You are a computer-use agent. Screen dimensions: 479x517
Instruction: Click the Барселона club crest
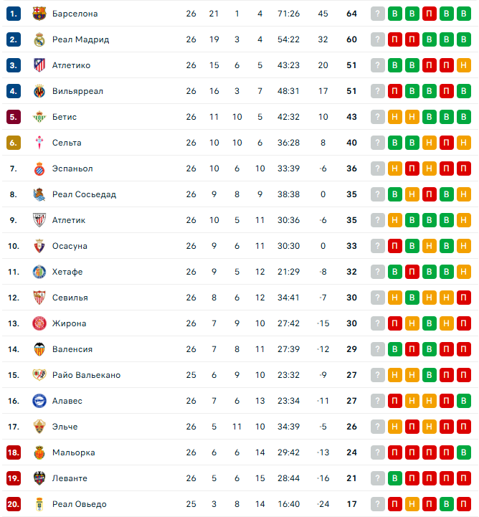(x=39, y=14)
